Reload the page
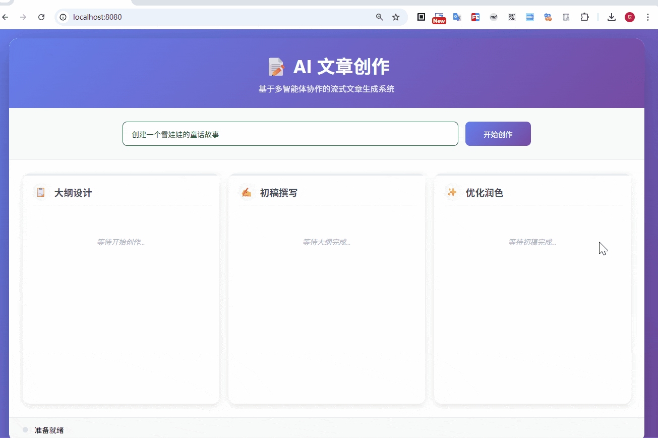Viewport: 658px width, 438px height. coord(41,17)
